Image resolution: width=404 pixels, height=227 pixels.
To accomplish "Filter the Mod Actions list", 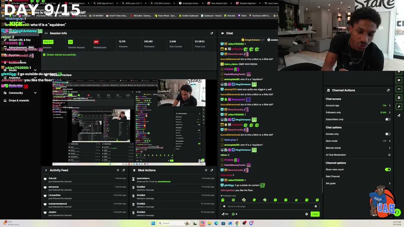I will (206, 170).
